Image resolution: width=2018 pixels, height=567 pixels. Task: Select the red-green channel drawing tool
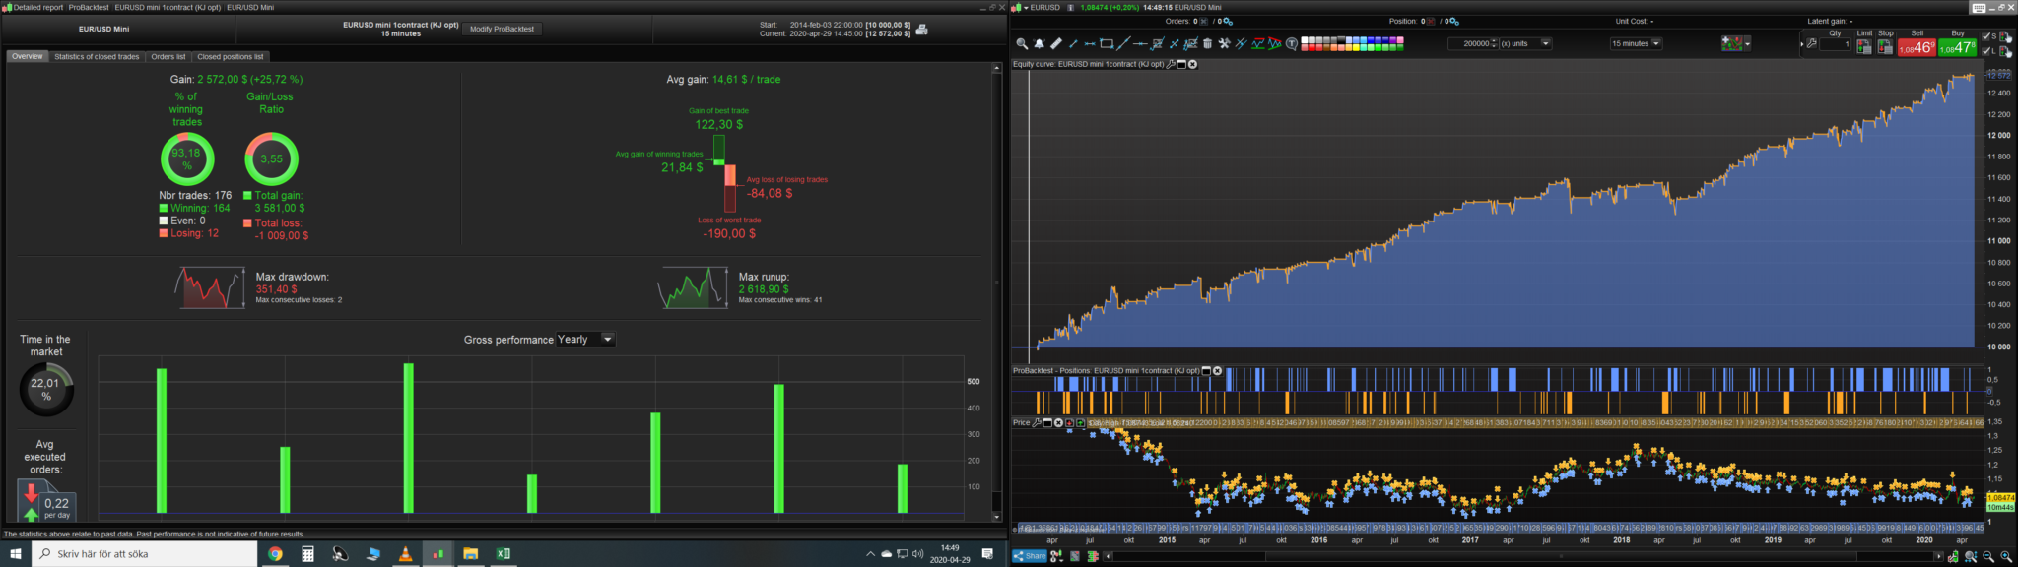coord(1258,43)
